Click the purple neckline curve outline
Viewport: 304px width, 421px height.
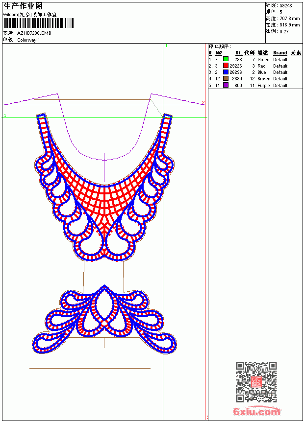104,127
